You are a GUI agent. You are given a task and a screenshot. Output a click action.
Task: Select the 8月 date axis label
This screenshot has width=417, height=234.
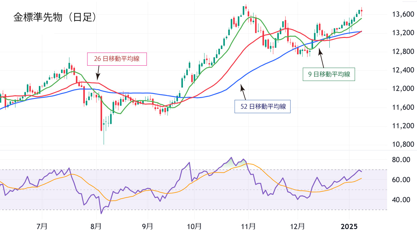(x=96, y=227)
